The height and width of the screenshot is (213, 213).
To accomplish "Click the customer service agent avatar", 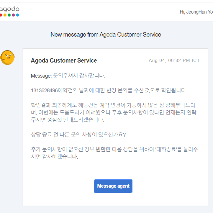I will (x=7, y=58).
